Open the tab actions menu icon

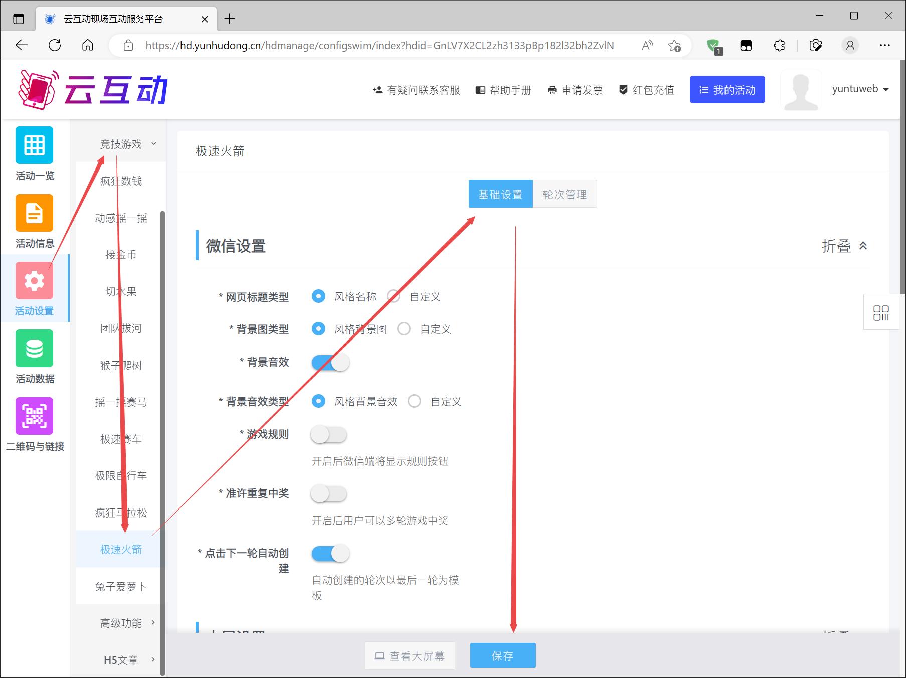[x=19, y=19]
